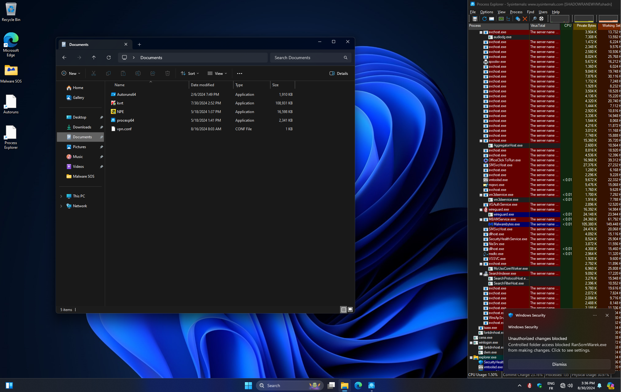621x392 pixels.
Task: Toggle the process tree view icon
Action: pos(508,19)
